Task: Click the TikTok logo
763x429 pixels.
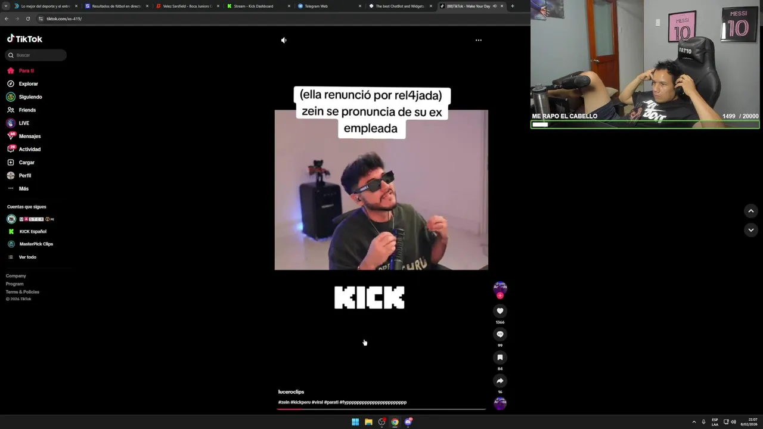Action: [24, 39]
